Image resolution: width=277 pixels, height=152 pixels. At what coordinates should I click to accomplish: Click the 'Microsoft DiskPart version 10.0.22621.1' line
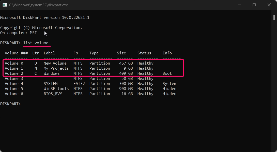point(45,18)
